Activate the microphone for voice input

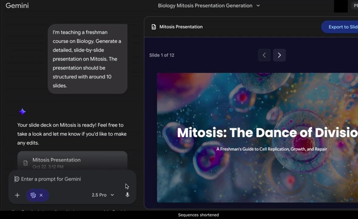point(127,195)
